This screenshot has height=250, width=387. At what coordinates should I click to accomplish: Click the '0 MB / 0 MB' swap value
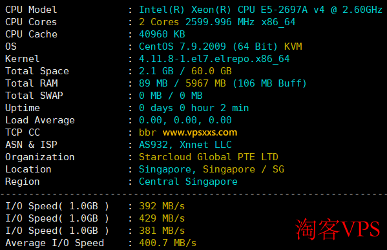pyautogui.click(x=171, y=96)
